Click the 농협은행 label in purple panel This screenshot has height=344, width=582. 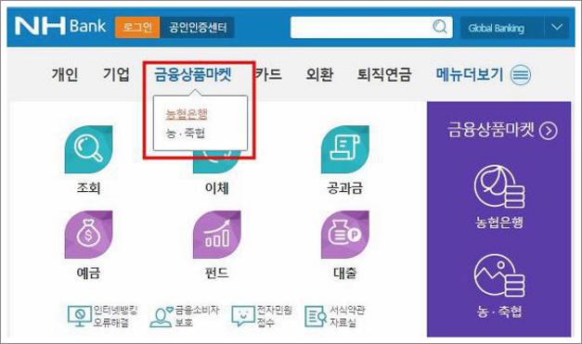point(499,223)
